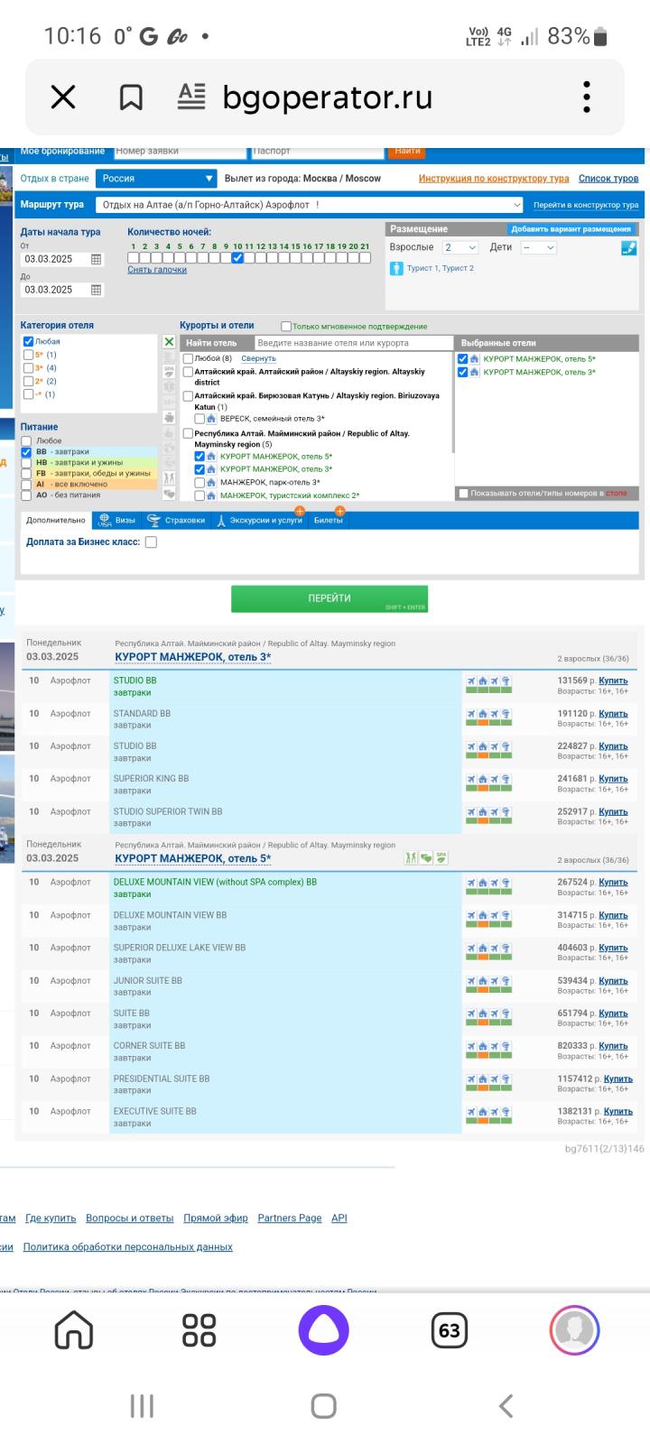Open the 'Билеты' tab

point(329,521)
